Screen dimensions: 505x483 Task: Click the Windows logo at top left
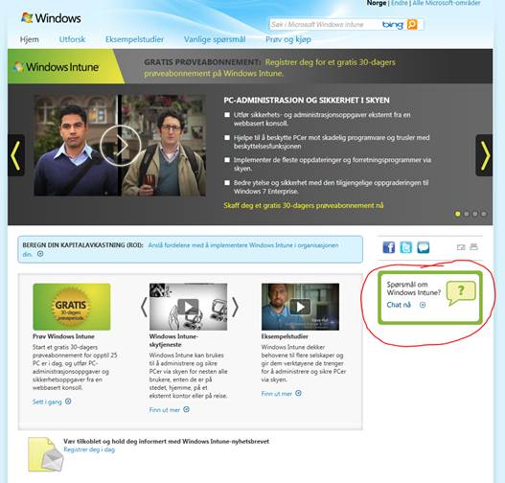click(51, 18)
